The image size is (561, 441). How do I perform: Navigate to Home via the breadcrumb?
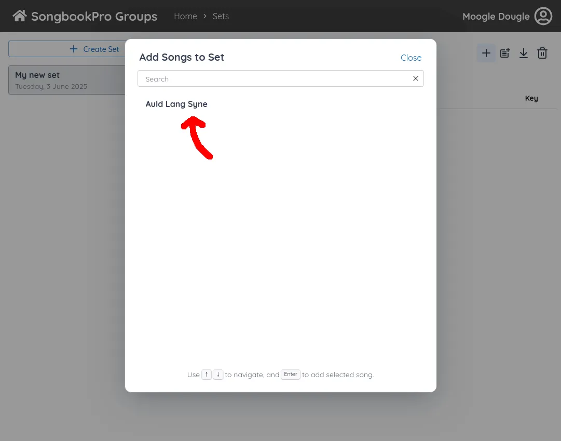(x=185, y=16)
